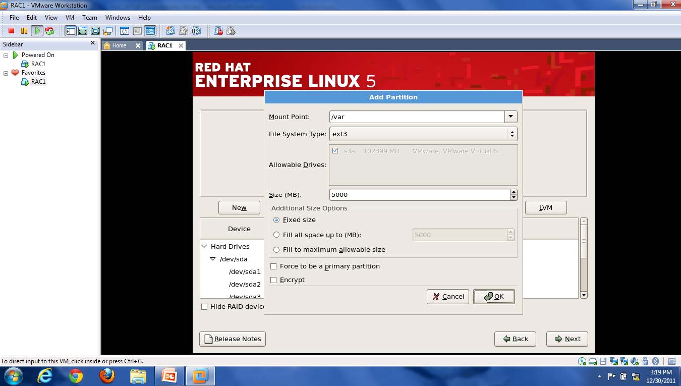Open the File System Type dropdown
The width and height of the screenshot is (681, 386).
point(423,134)
